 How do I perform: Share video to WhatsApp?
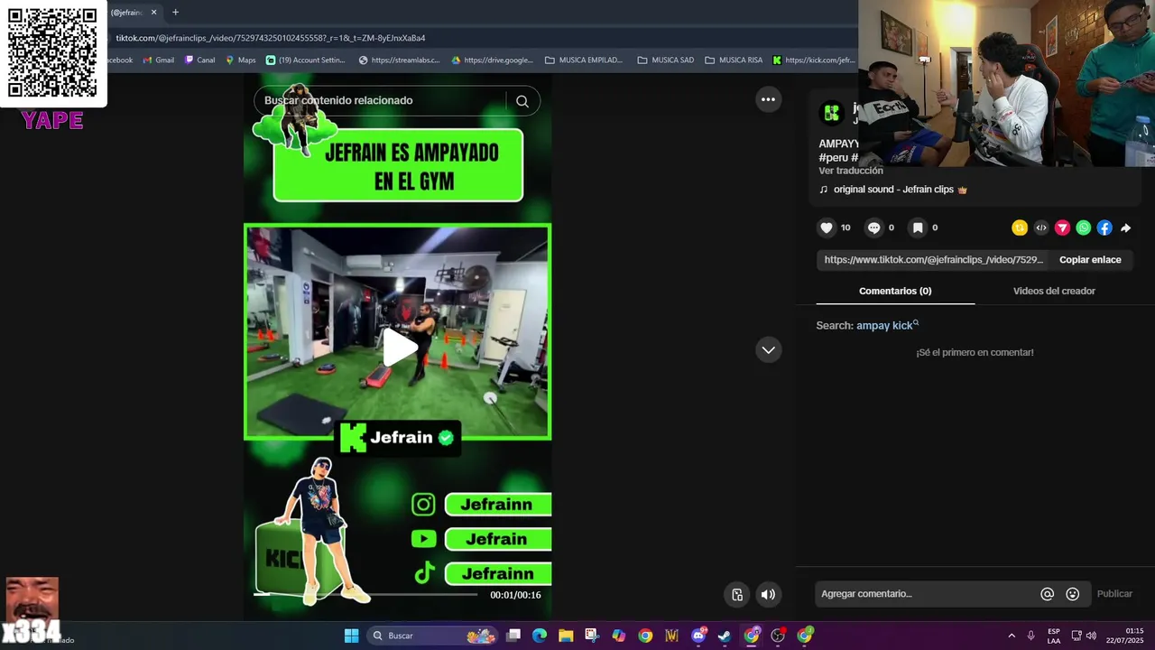(x=1084, y=227)
